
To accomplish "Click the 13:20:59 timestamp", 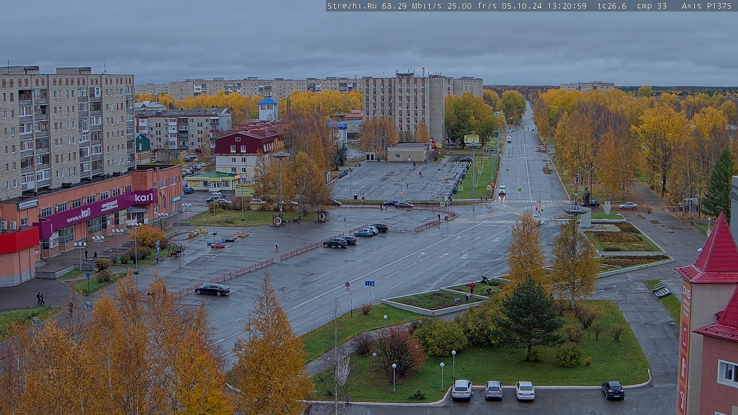I will click(566, 6).
